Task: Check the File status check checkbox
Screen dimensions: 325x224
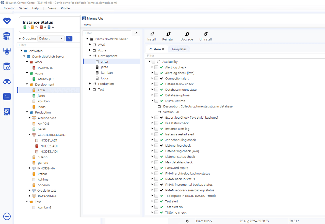Action: point(156,123)
